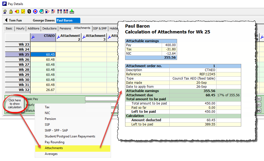
Task: Click the wrench icon in the CTAEO header
Action: pos(33,37)
